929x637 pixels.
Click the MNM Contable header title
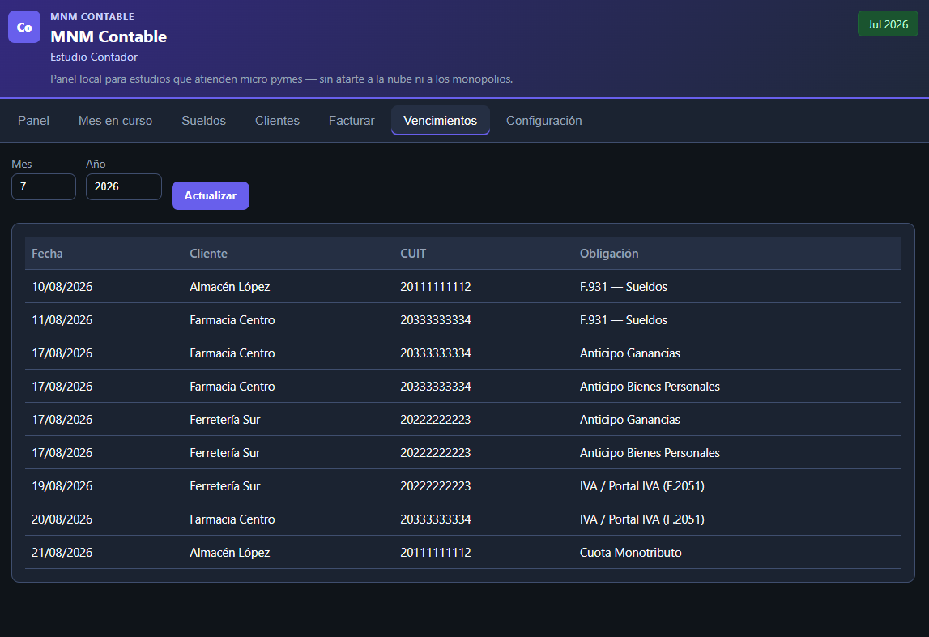[x=109, y=36]
